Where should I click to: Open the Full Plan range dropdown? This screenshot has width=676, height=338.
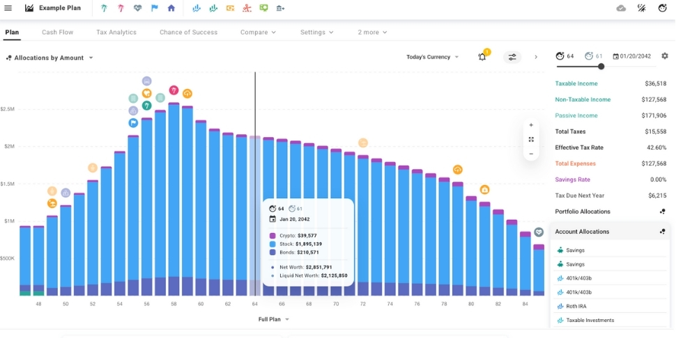click(x=273, y=319)
